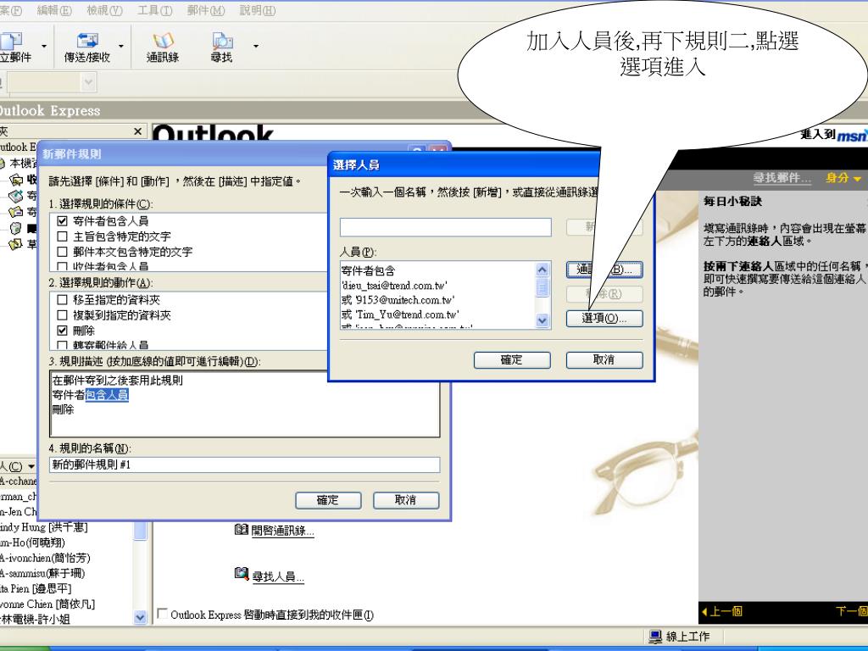868x651 pixels.
Task: Click the 尋找 find toolbar icon
Action: point(221,47)
